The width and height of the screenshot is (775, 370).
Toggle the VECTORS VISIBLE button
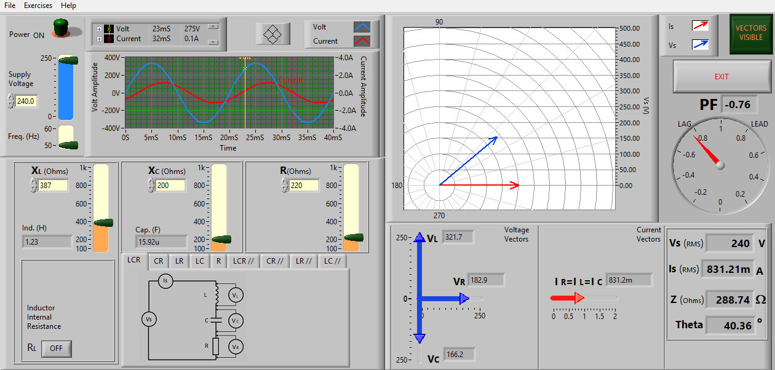tap(751, 33)
